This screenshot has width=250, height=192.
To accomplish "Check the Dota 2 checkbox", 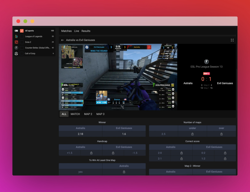I will (x=22, y=42).
